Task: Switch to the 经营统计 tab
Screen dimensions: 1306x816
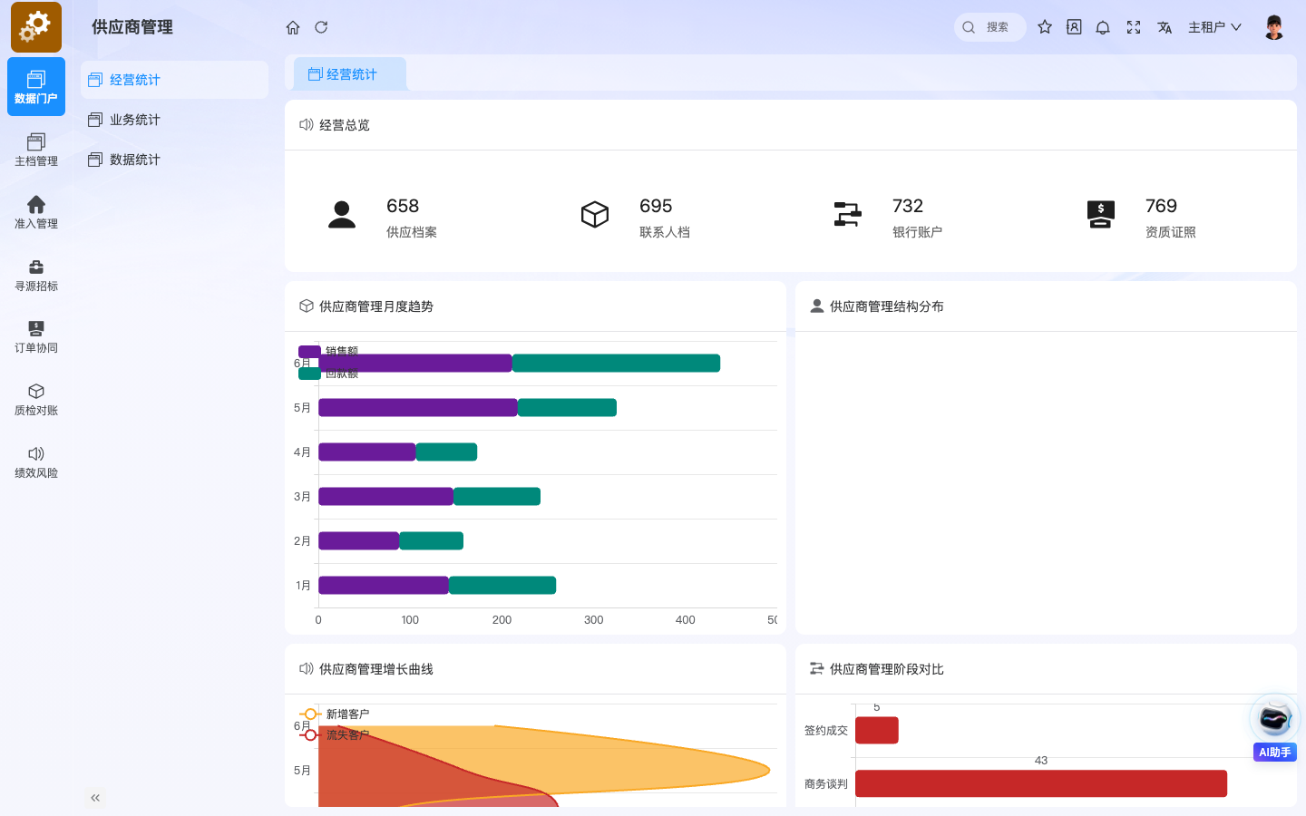Action: pos(350,74)
